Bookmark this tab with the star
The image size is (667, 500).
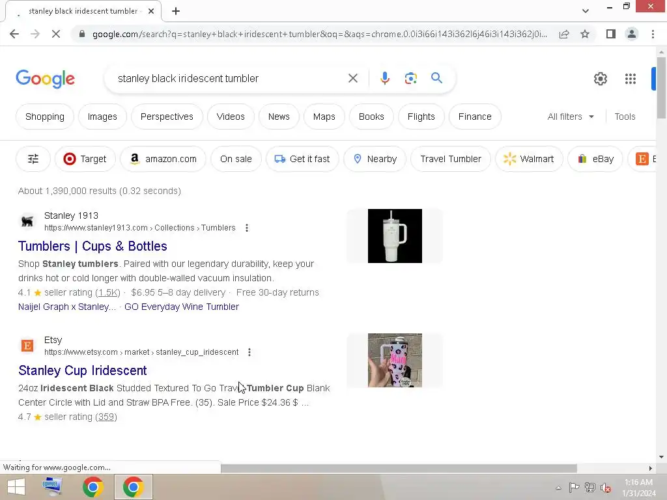pos(585,34)
